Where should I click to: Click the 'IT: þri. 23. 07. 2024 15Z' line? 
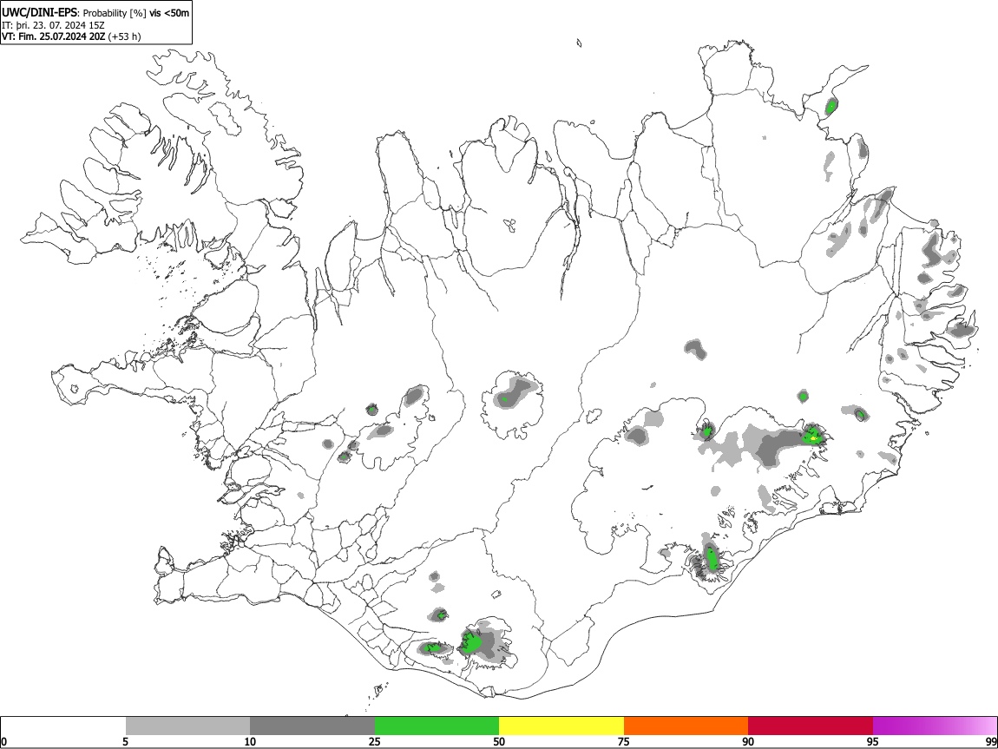click(54, 25)
